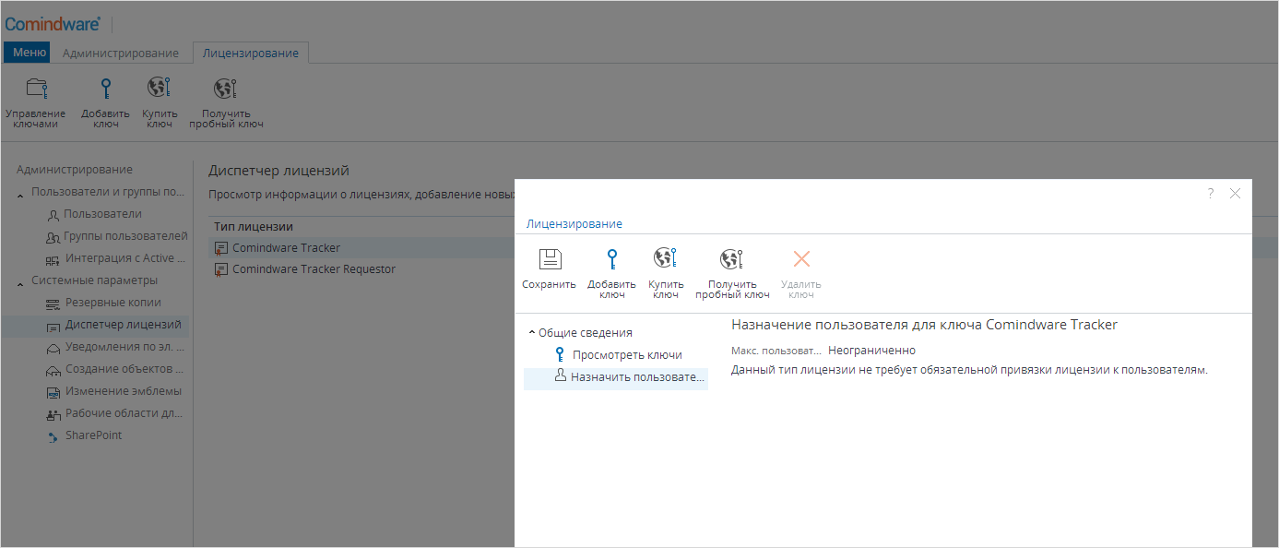Click Купить ключ icon in dialog toolbar

pyautogui.click(x=666, y=258)
